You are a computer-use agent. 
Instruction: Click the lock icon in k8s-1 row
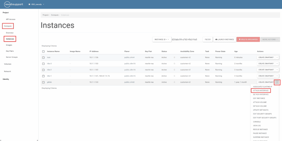[x=174, y=76]
